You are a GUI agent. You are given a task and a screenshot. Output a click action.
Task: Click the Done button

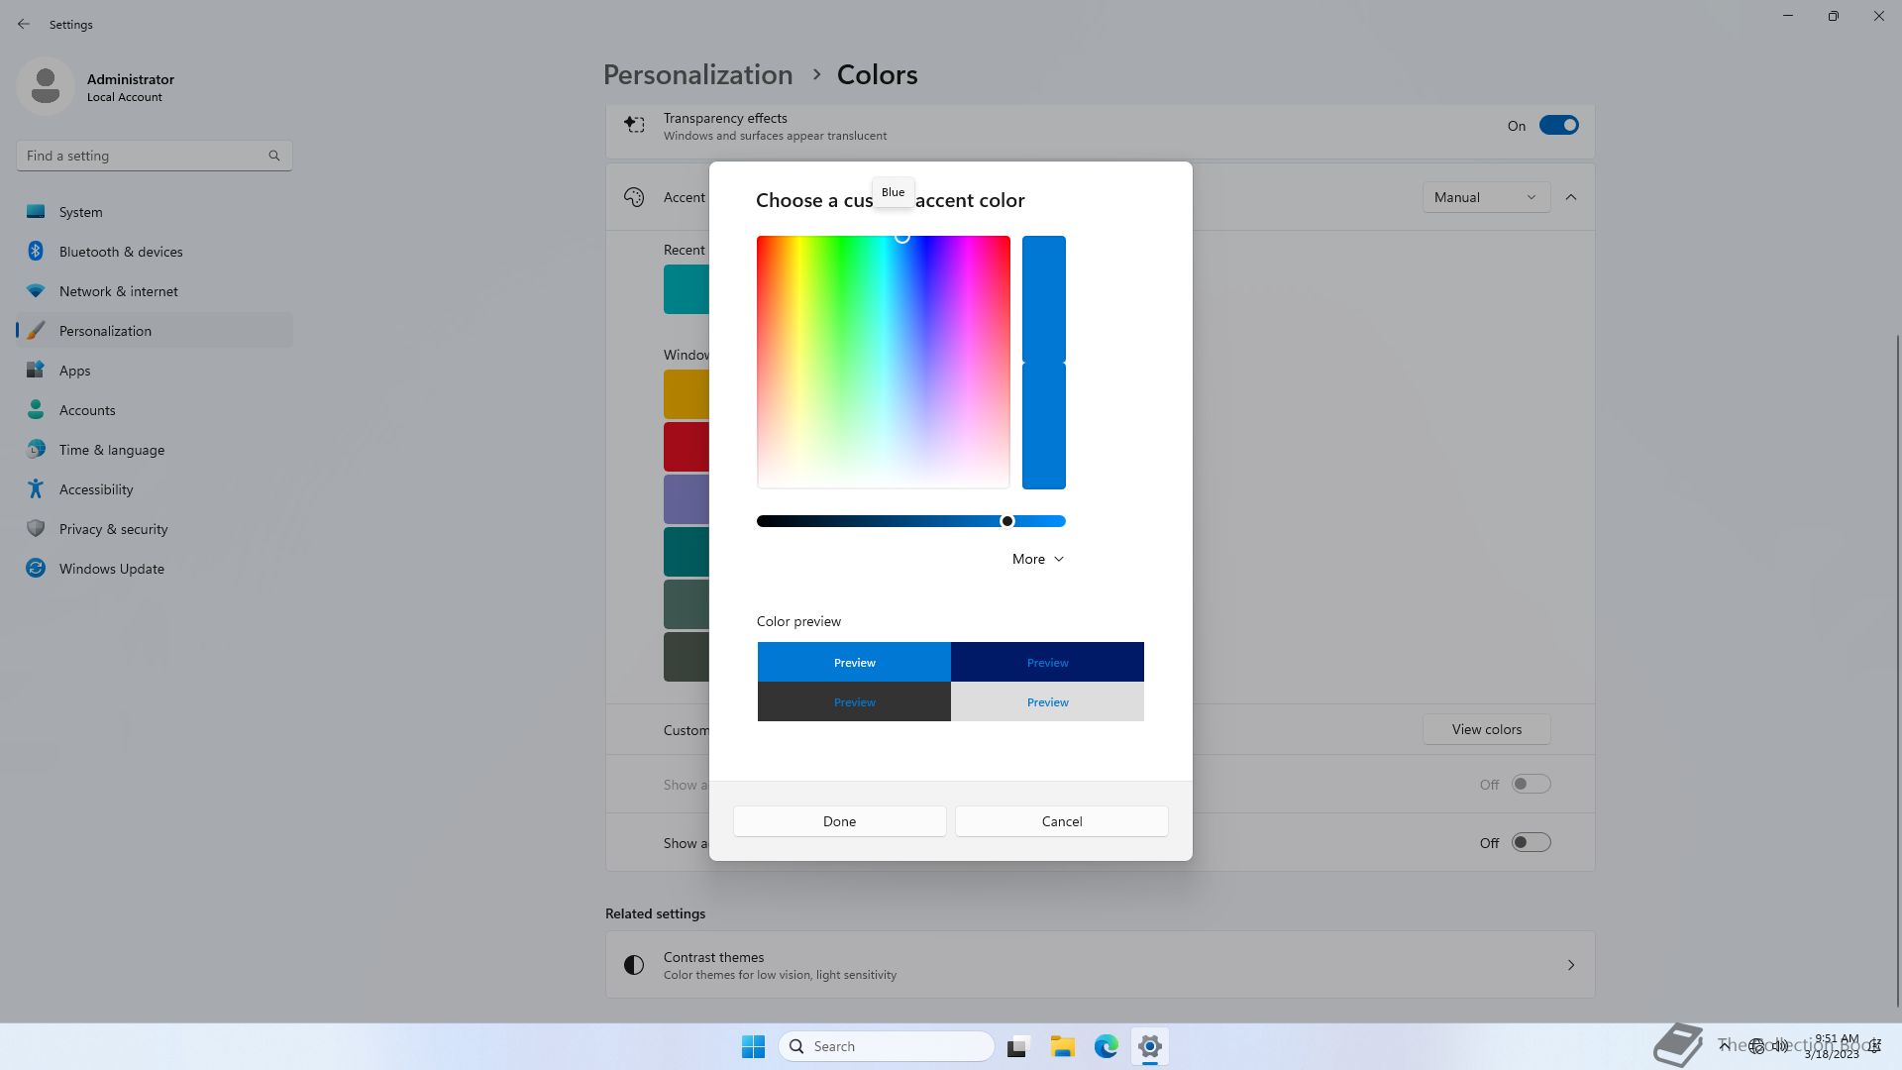tap(839, 821)
